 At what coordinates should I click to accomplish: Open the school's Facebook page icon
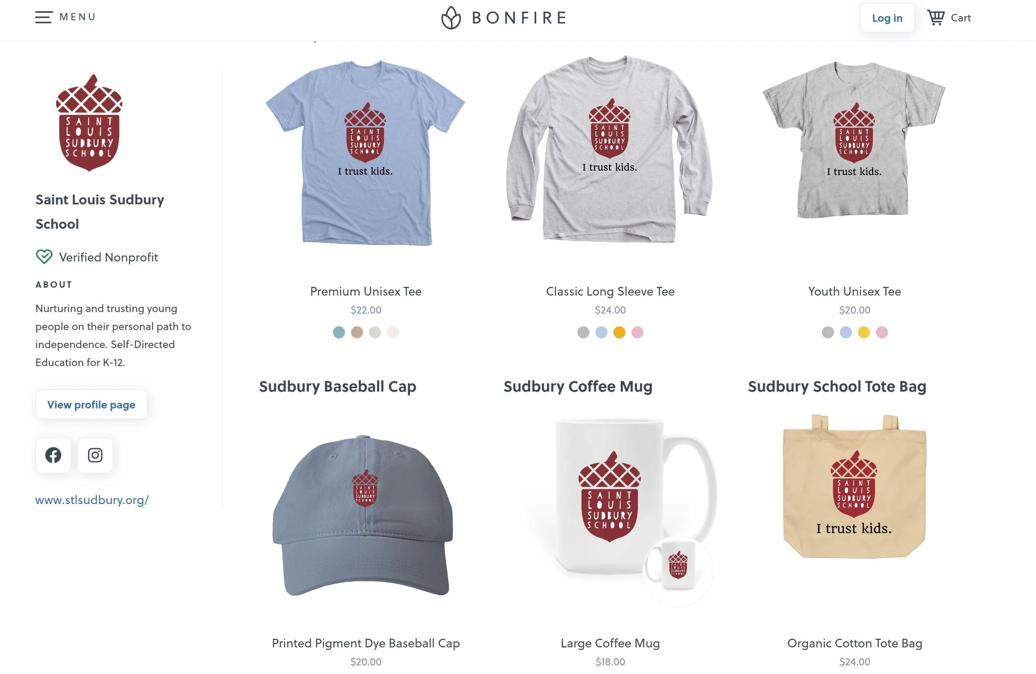tap(53, 455)
